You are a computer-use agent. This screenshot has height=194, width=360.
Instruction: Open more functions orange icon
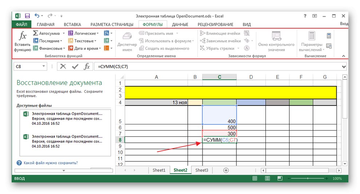pyautogui.click(x=108, y=48)
